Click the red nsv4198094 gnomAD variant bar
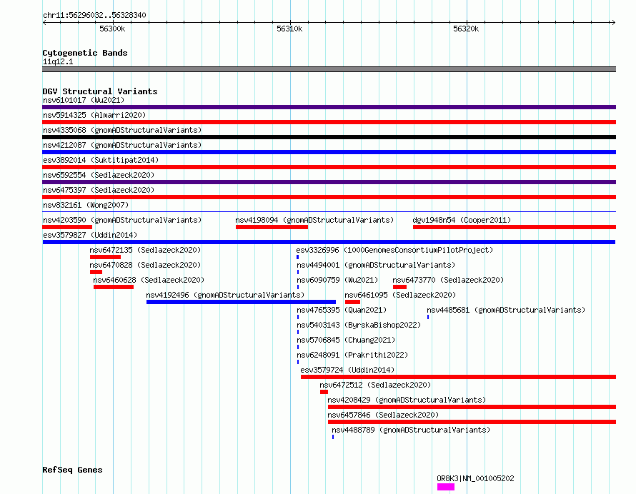636x494 pixels. click(x=272, y=227)
